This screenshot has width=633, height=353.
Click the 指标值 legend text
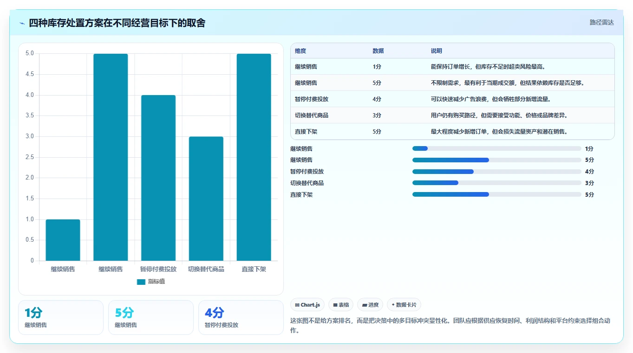coord(157,282)
